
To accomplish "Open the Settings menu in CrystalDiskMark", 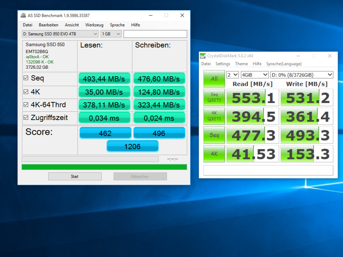I will pyautogui.click(x=223, y=64).
